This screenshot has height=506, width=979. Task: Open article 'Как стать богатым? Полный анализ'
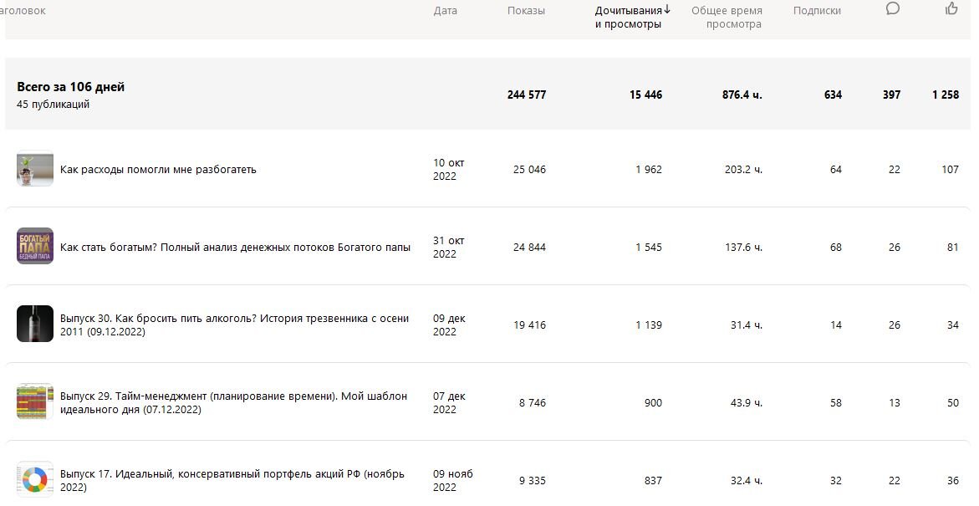(x=235, y=248)
